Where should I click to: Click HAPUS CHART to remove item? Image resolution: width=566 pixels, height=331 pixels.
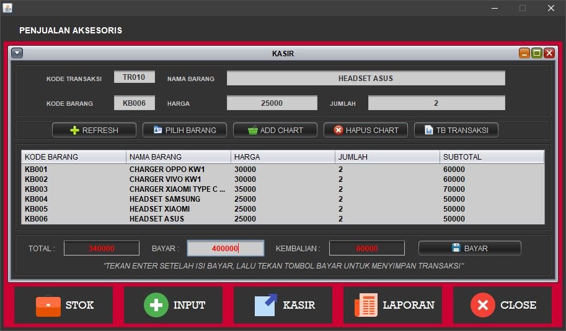pos(365,130)
